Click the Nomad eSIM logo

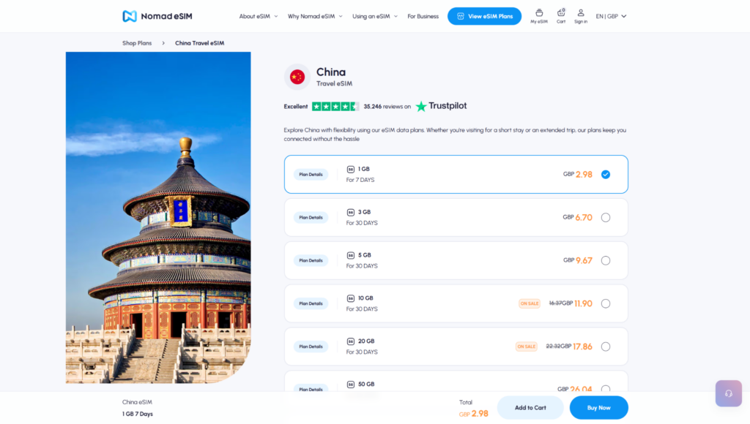coord(157,16)
